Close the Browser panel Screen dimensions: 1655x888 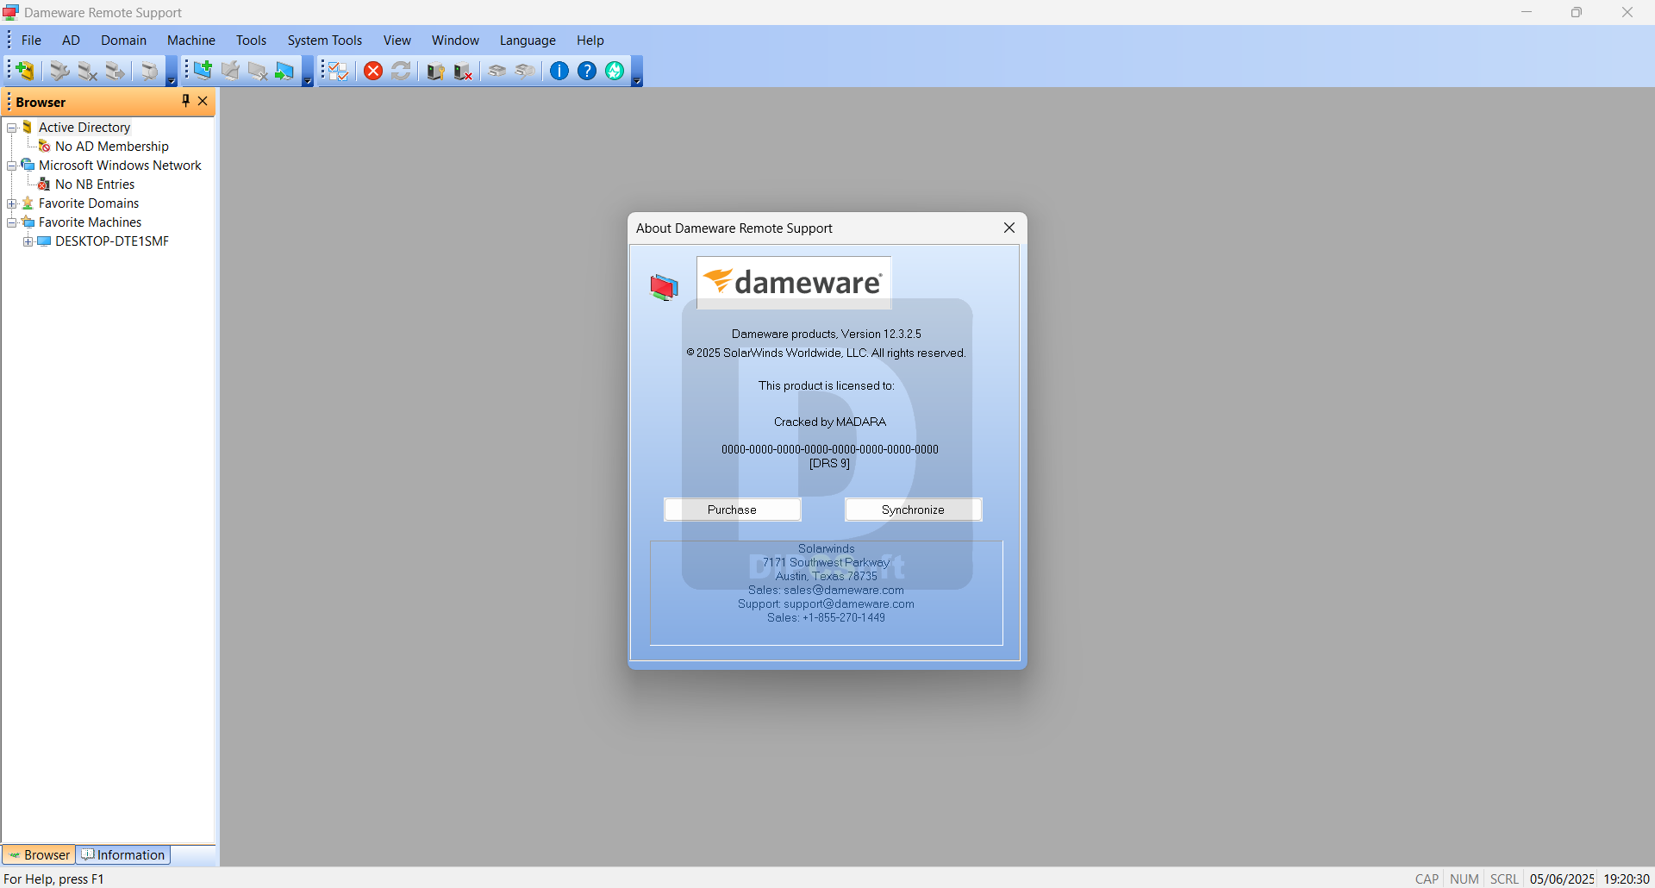pos(203,101)
